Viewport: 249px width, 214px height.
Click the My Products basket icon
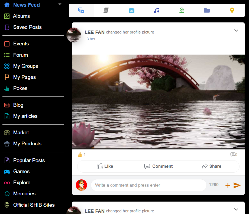click(7, 144)
